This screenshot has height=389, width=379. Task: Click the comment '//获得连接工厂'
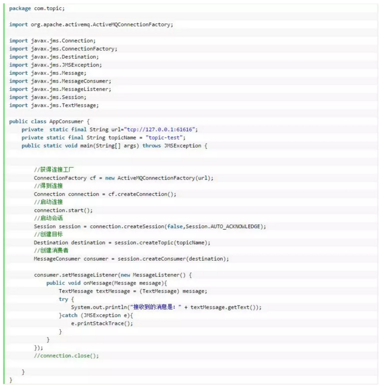tap(54, 170)
